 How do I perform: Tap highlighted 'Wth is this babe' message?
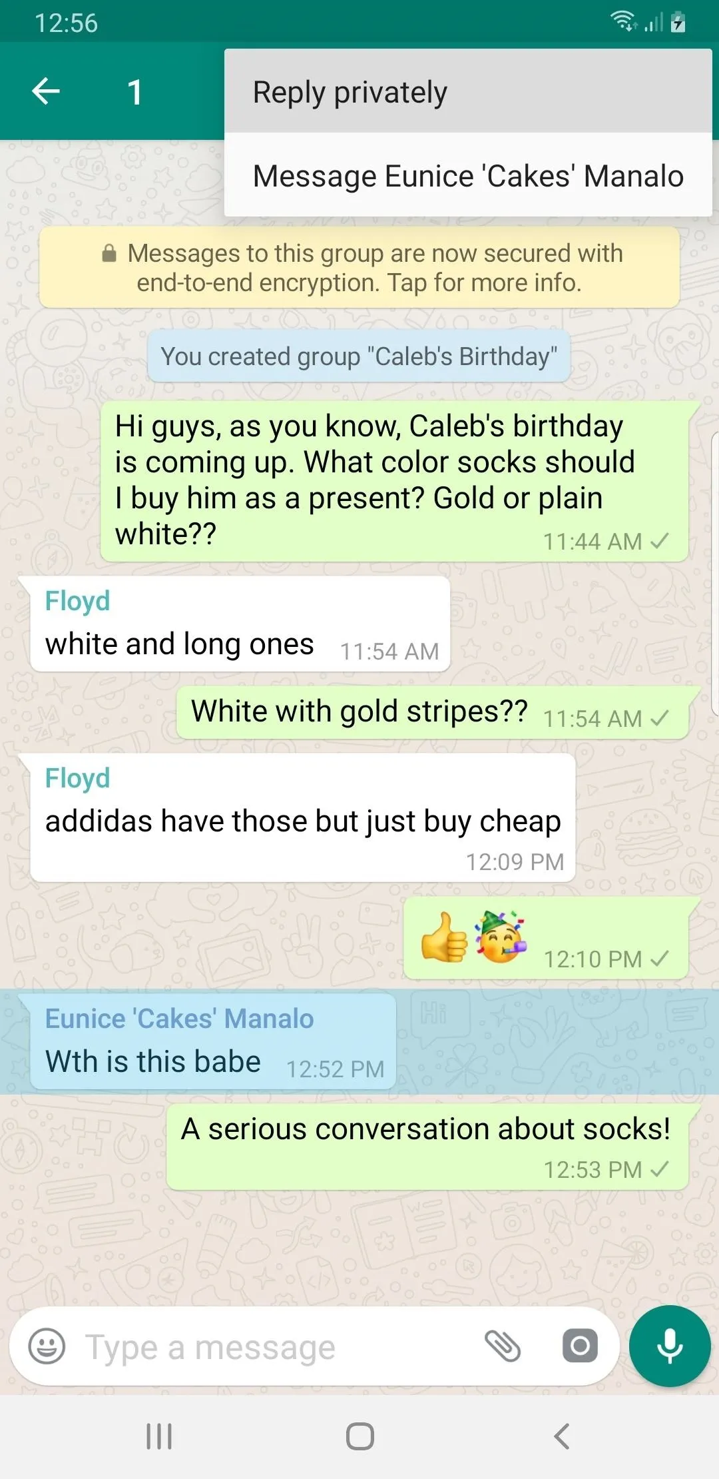(x=213, y=1041)
